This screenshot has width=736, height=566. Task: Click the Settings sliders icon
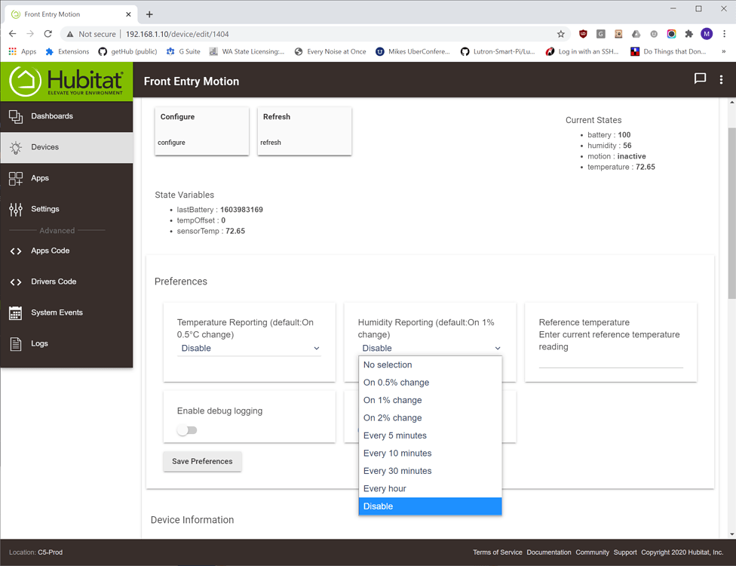tap(16, 209)
